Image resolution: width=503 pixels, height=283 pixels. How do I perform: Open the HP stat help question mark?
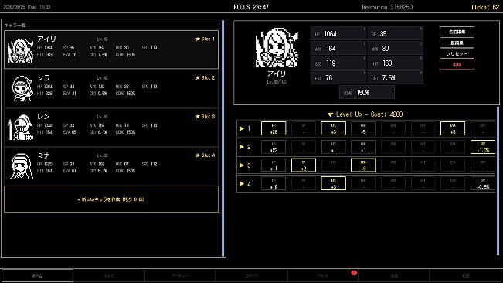[365, 29]
